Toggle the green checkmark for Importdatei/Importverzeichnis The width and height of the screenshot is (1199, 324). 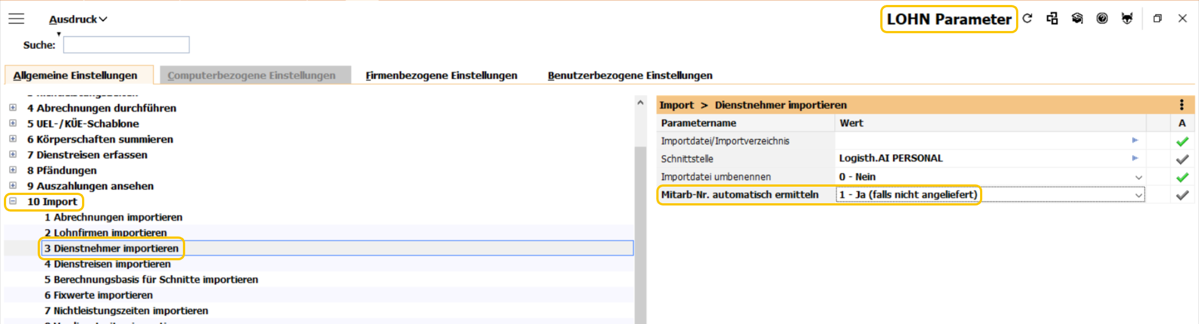[1182, 141]
